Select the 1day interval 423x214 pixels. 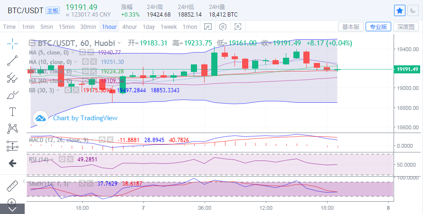[149, 27]
